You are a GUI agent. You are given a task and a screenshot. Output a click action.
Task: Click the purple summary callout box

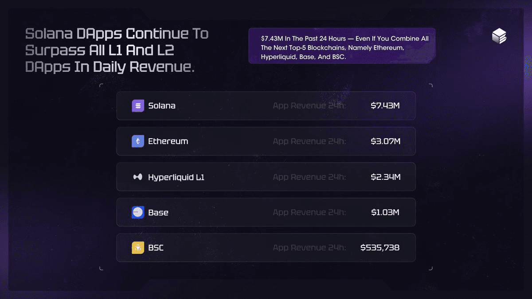click(342, 46)
